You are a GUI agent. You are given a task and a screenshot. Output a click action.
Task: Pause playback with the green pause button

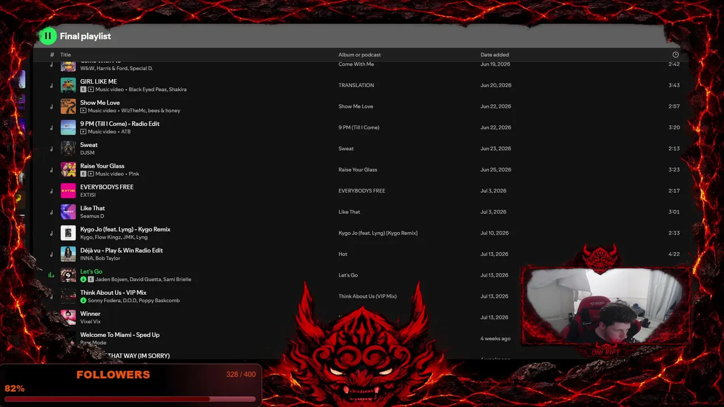(48, 36)
